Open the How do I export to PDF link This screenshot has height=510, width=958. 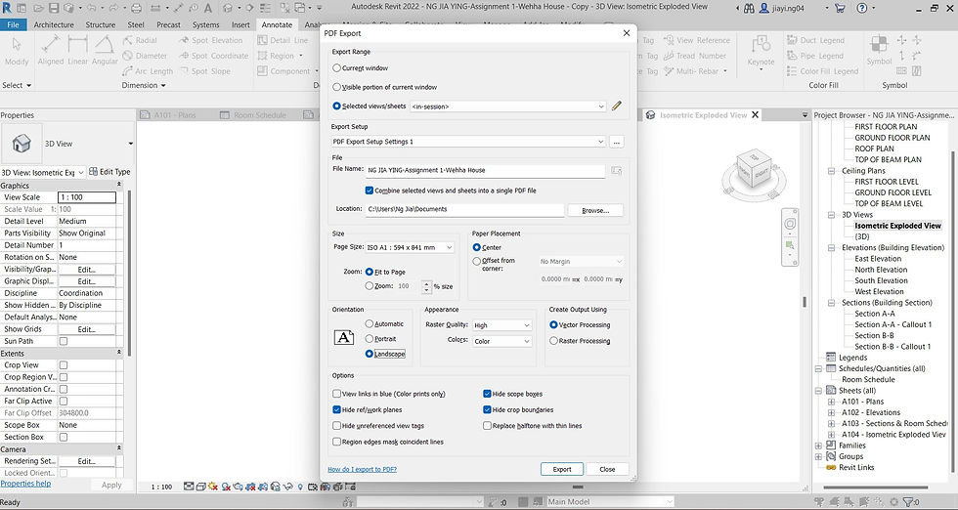click(363, 469)
